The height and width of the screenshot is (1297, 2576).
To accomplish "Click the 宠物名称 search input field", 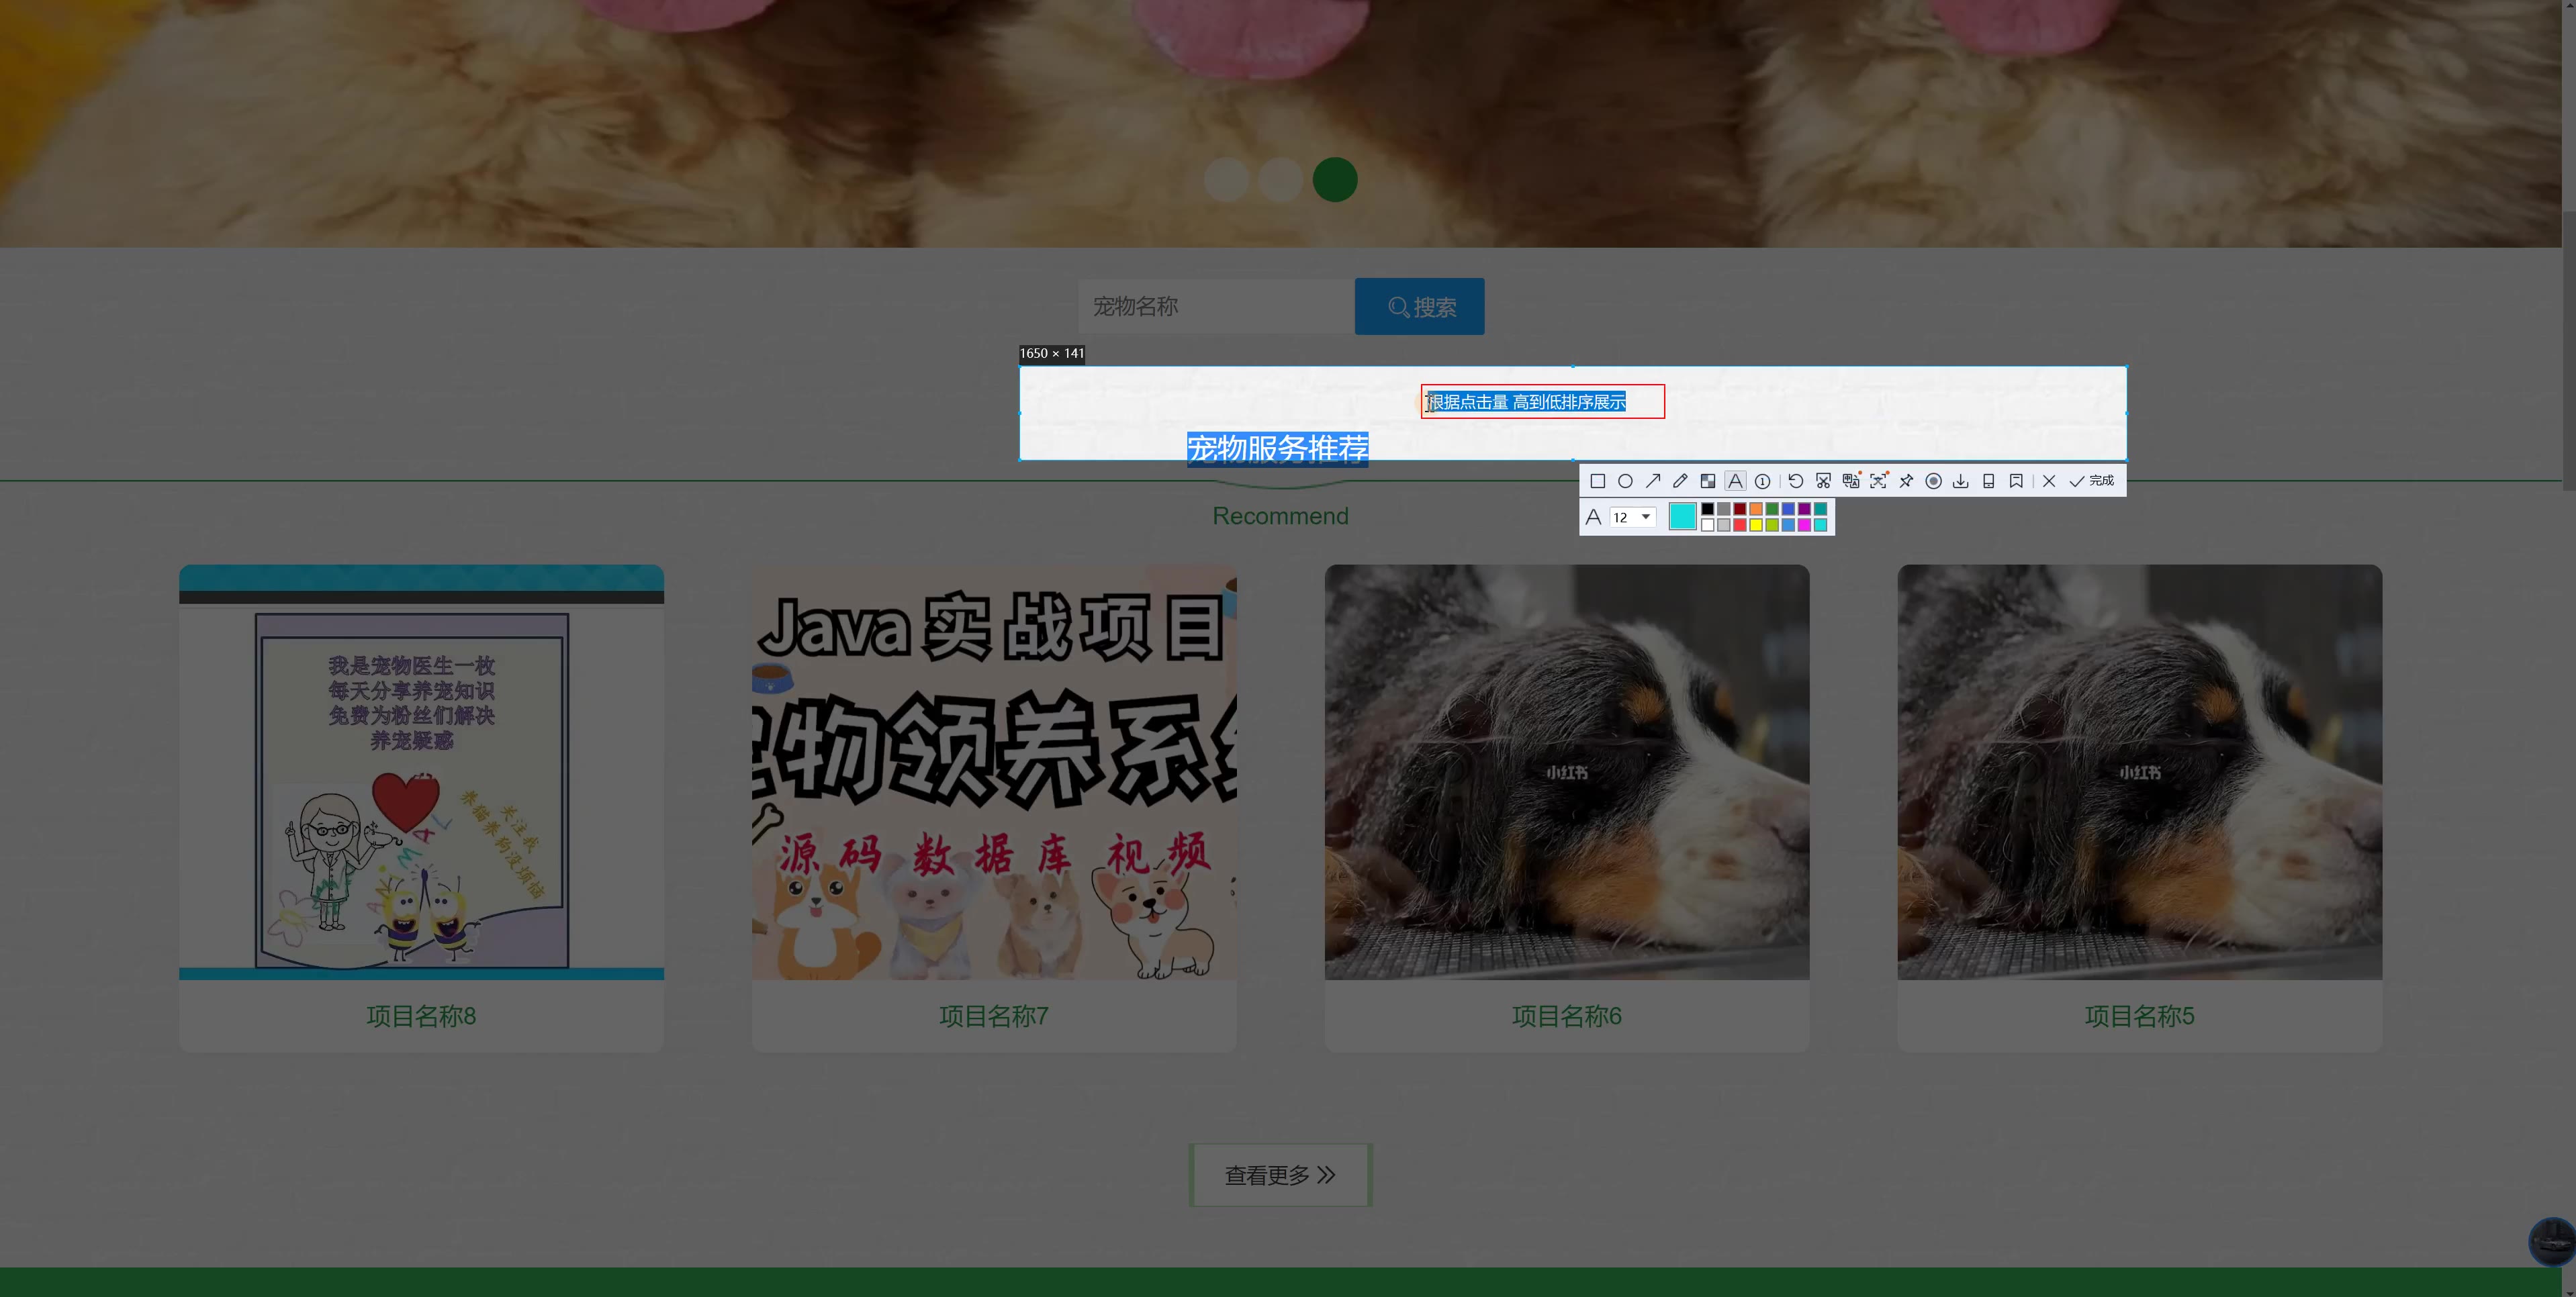I will point(1216,306).
